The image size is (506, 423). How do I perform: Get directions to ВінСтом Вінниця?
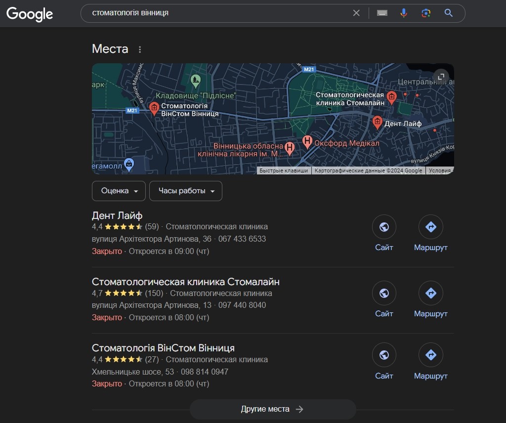point(431,355)
